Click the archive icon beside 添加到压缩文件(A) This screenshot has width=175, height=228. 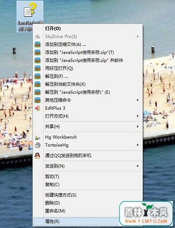(37, 44)
